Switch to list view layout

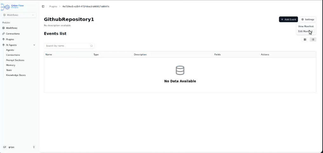(x=313, y=40)
